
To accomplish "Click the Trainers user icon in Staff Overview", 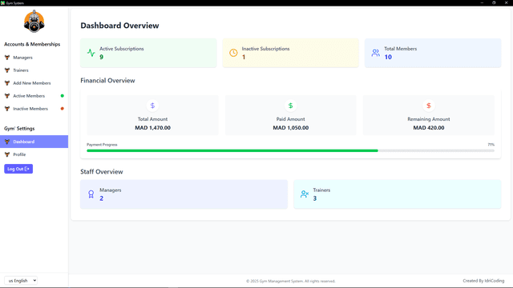I will (x=305, y=194).
